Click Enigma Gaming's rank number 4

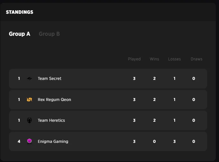[x=19, y=142]
